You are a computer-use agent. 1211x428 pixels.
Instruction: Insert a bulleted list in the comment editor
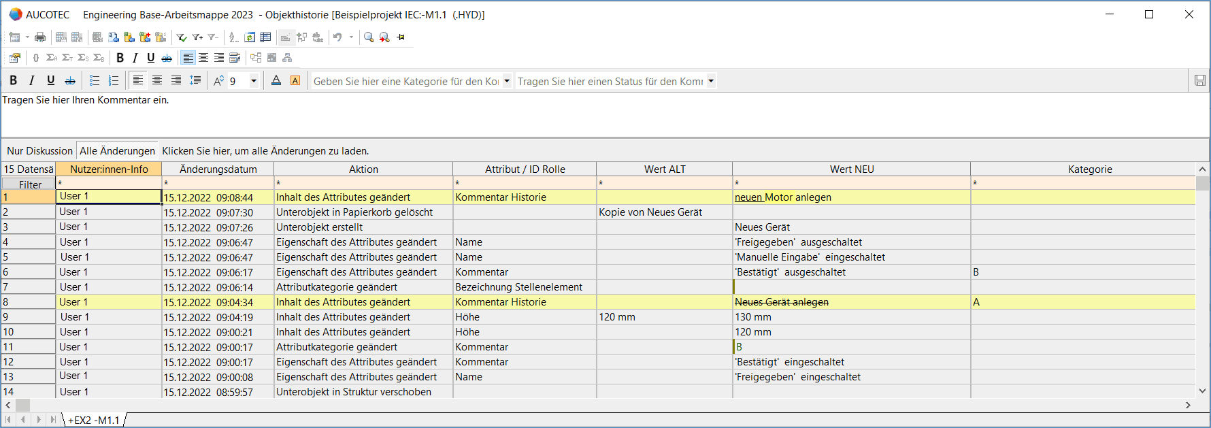(x=95, y=81)
